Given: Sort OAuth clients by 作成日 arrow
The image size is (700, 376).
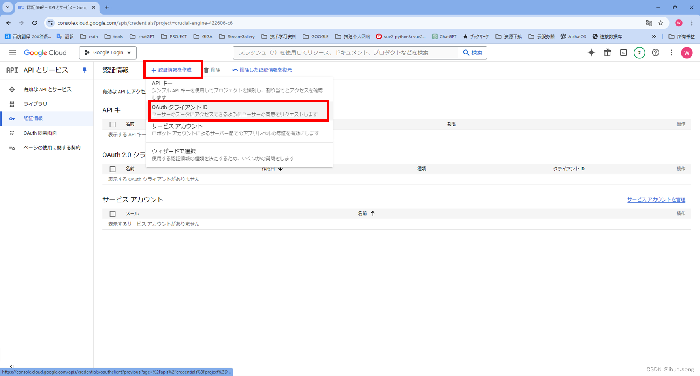Looking at the screenshot, I should point(280,169).
